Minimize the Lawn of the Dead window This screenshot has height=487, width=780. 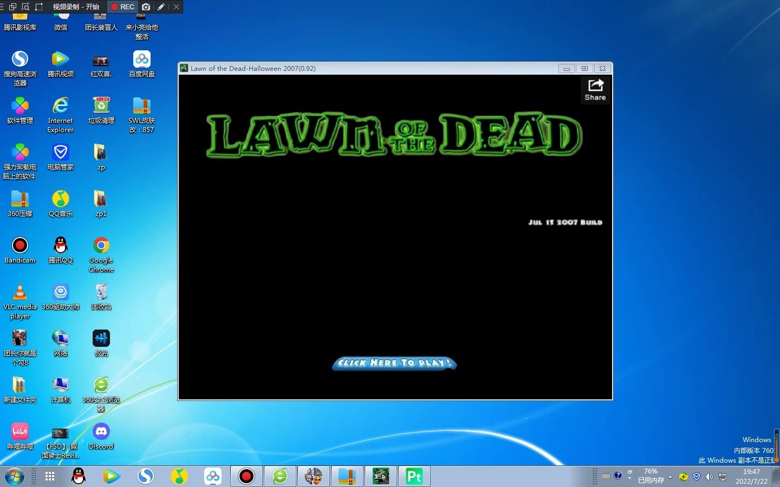pos(567,69)
